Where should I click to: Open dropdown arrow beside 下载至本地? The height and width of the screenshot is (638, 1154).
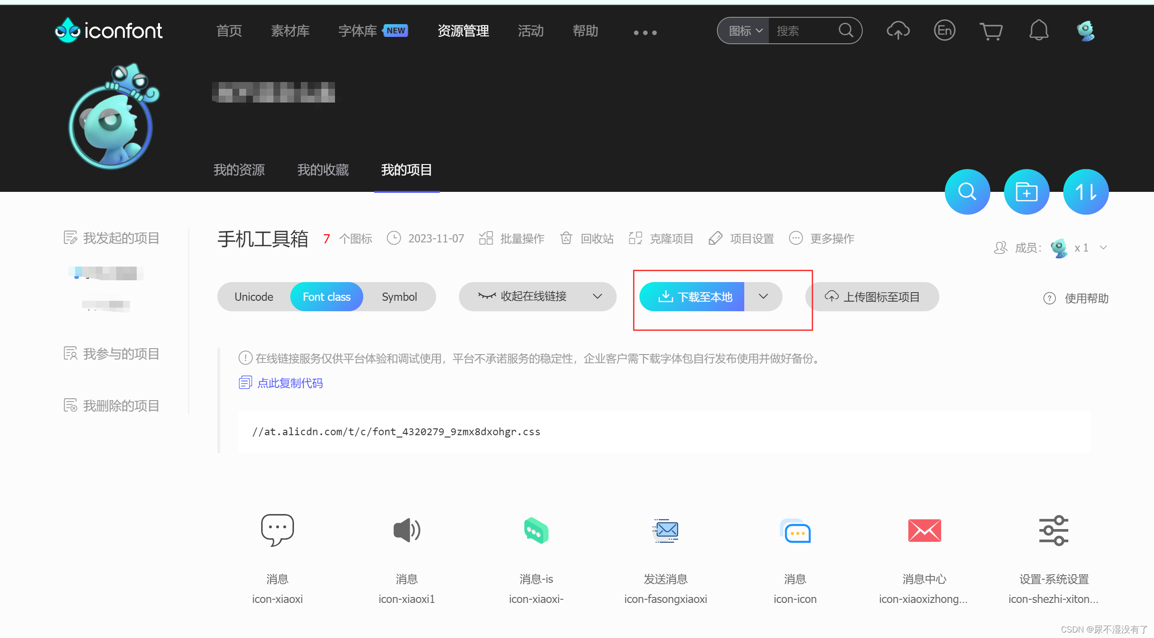(x=763, y=297)
